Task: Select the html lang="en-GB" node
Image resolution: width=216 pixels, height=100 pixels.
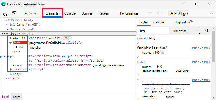Action: point(23,25)
